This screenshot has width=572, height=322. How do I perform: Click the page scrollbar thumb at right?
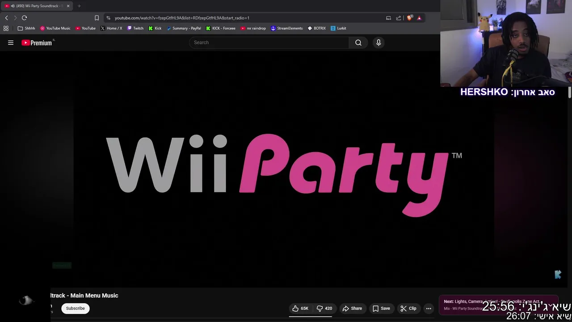click(x=570, y=93)
